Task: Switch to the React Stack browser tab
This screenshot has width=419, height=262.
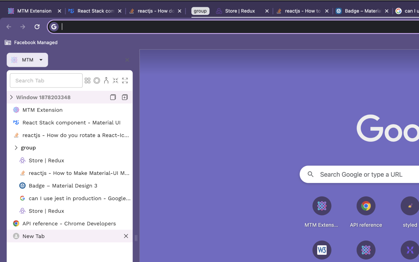Action: pos(95,11)
